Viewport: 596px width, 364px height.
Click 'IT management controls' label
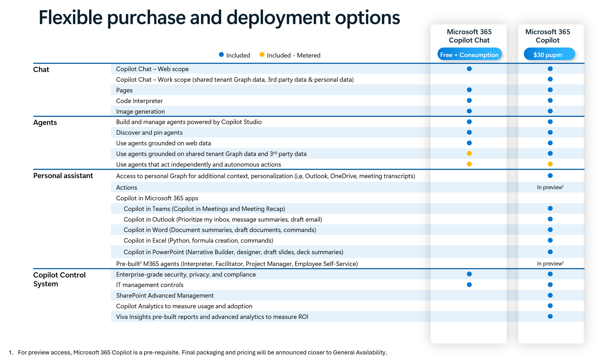pyautogui.click(x=150, y=285)
